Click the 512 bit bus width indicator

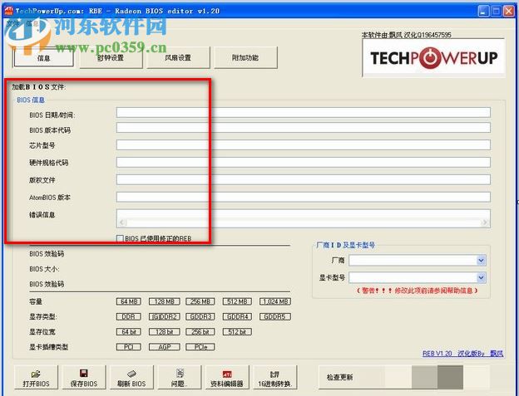pos(237,331)
